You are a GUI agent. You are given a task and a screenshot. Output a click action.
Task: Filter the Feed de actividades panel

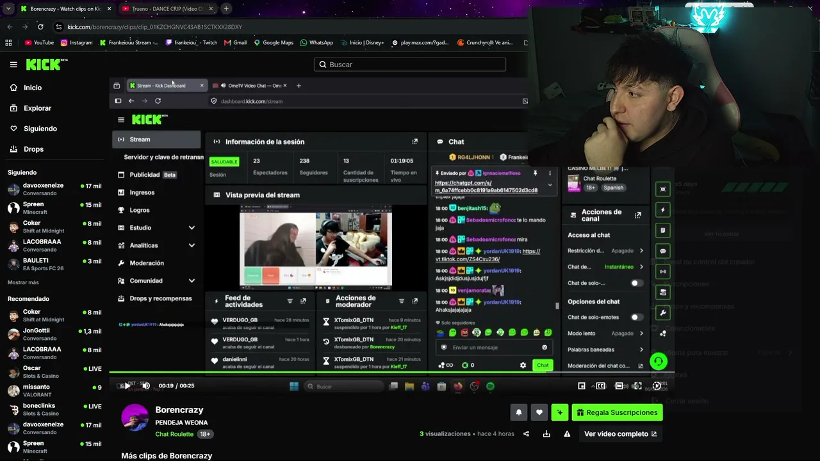pyautogui.click(x=290, y=301)
